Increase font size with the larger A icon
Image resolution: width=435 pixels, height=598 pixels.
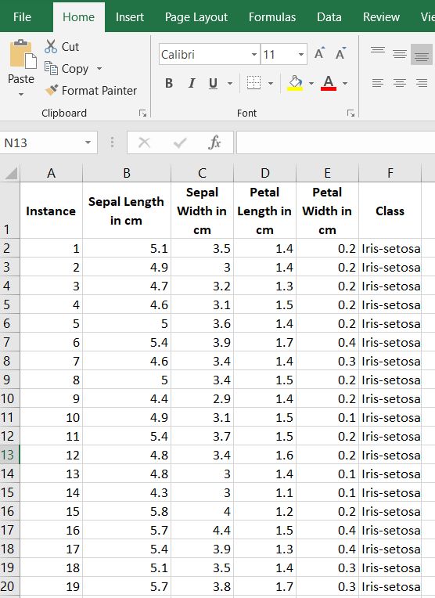[319, 53]
